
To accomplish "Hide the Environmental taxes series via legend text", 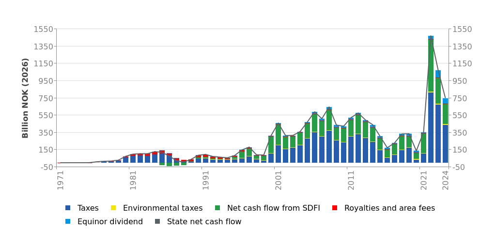I will tap(162, 208).
